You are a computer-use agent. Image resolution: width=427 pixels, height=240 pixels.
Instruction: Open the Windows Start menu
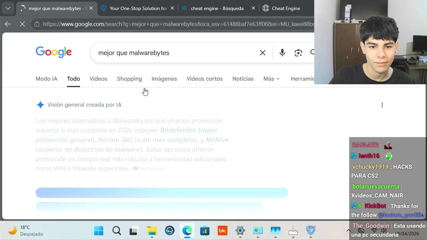(x=98, y=231)
